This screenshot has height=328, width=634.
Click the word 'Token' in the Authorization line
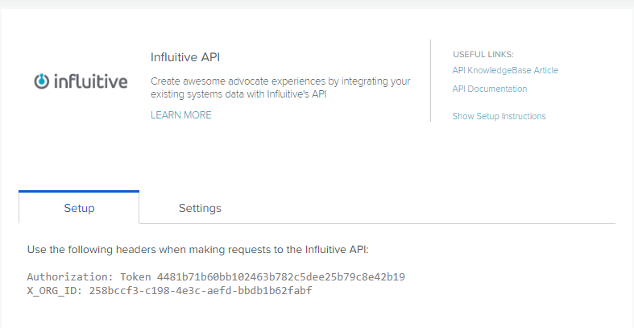pyautogui.click(x=135, y=277)
